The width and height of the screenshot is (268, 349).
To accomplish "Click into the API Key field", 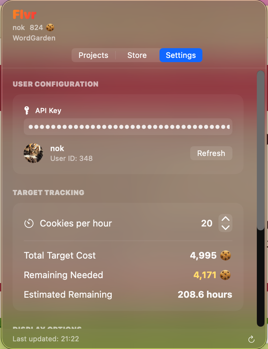I will (128, 127).
